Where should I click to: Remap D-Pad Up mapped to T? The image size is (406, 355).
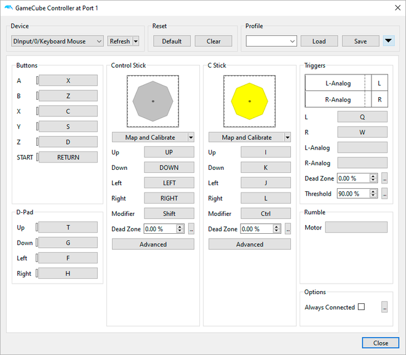[x=68, y=228]
